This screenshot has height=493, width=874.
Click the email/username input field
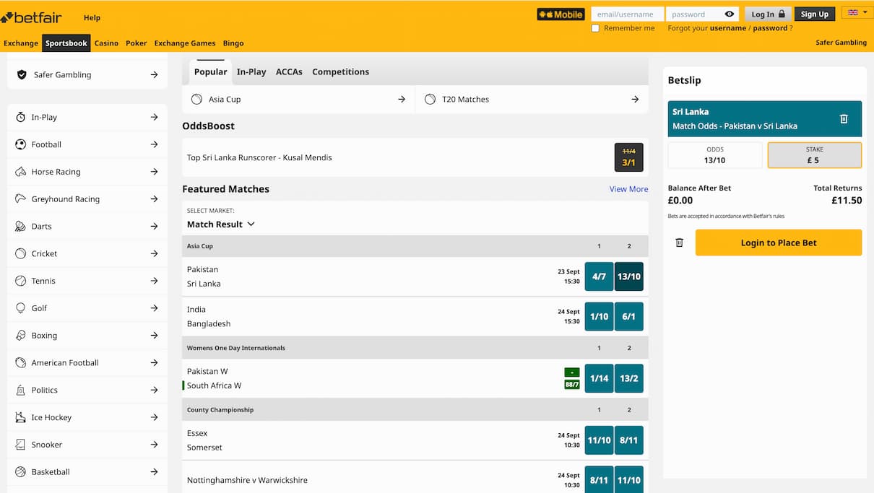click(627, 14)
